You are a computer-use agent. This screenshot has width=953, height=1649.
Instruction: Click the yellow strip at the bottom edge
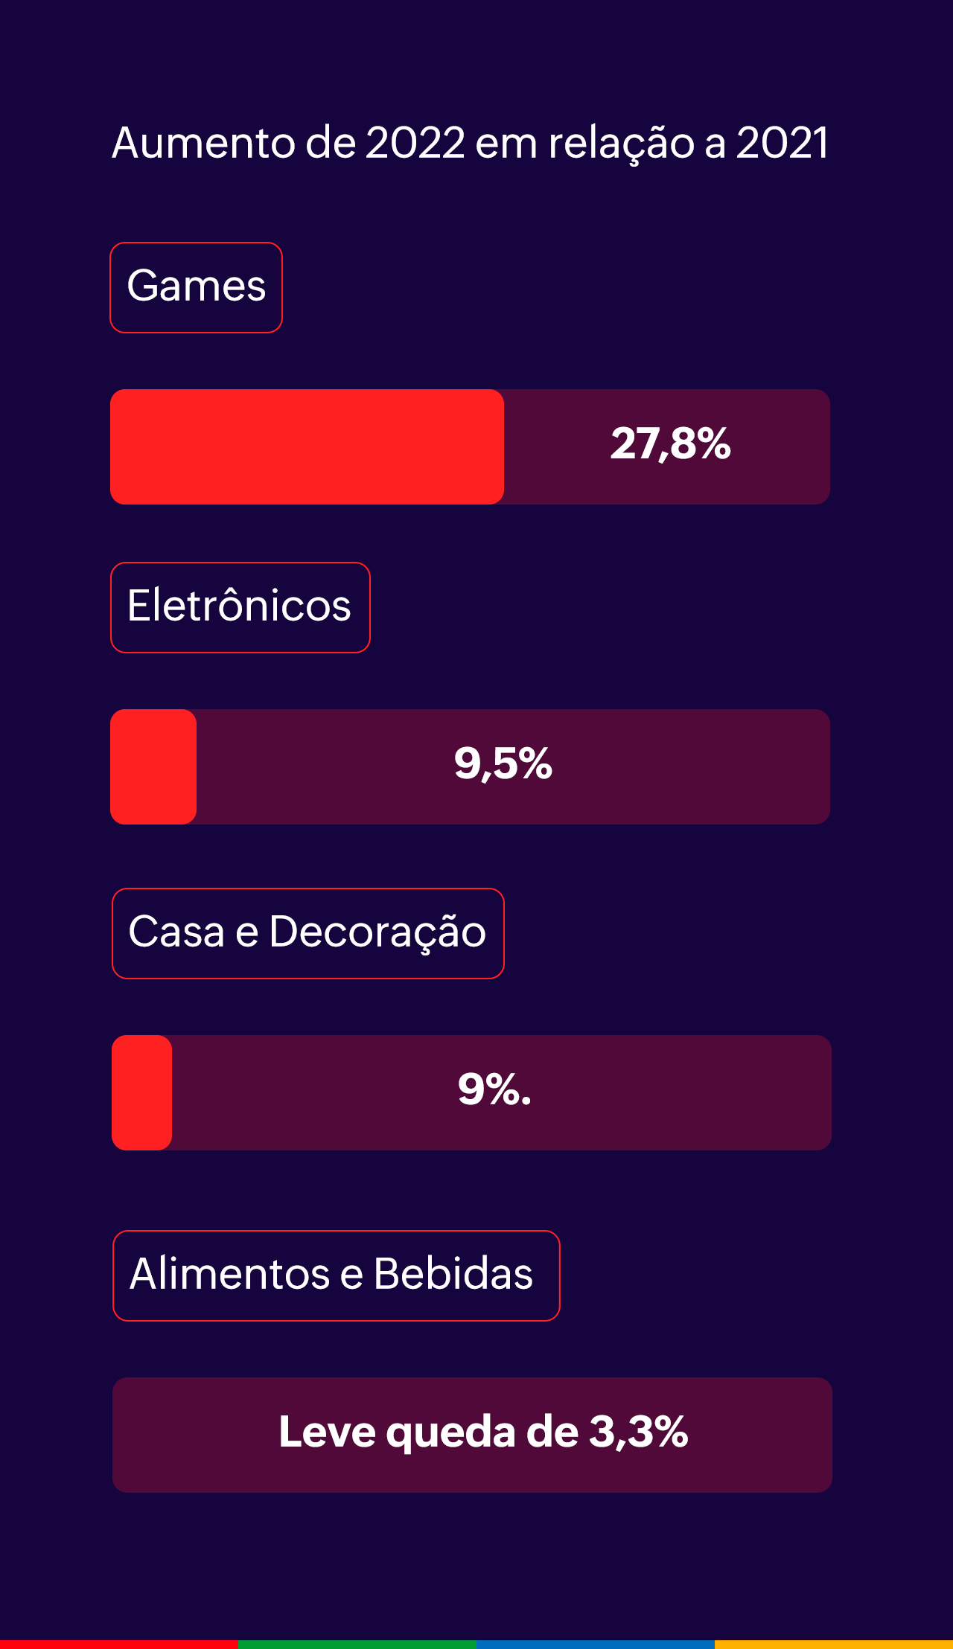(x=834, y=1644)
